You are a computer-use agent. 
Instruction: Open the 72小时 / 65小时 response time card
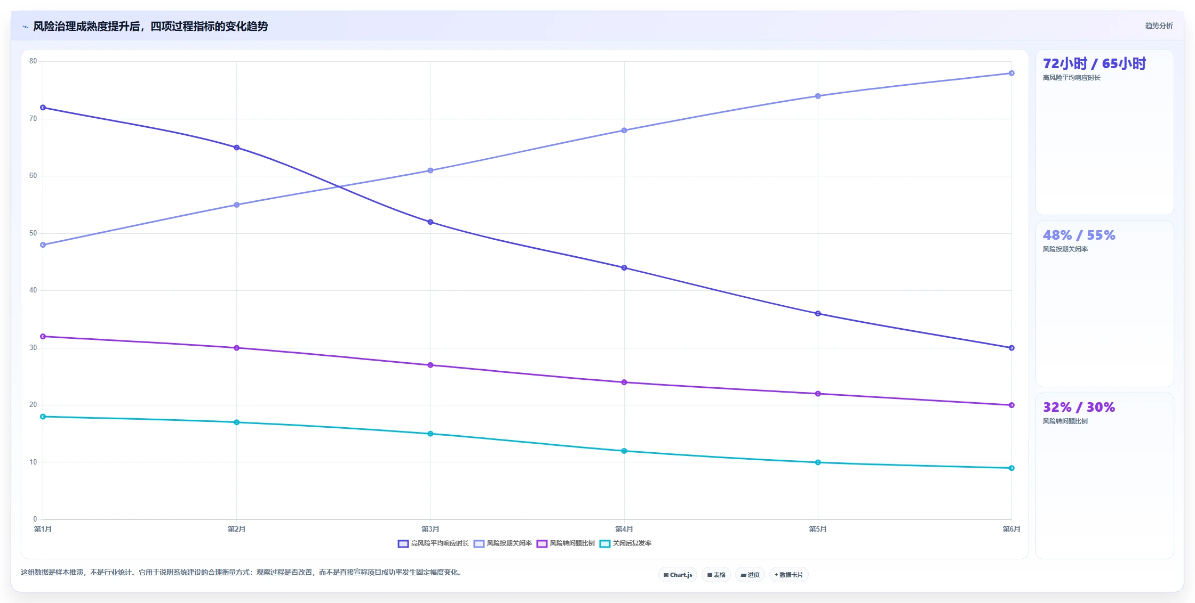1104,132
